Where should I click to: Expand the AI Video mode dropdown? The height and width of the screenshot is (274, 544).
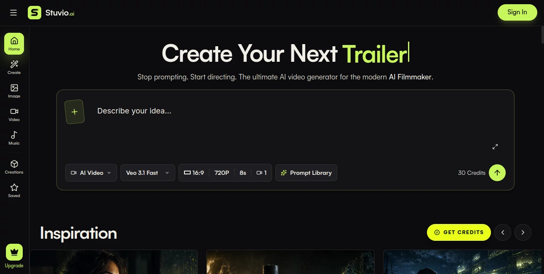[91, 173]
